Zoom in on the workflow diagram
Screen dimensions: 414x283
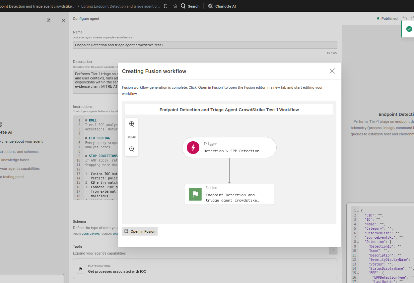(132, 124)
